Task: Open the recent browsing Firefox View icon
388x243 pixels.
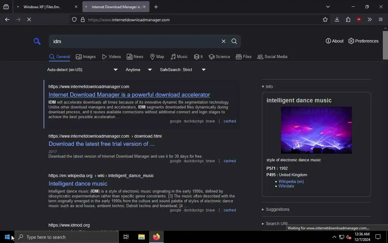Action: point(6,7)
